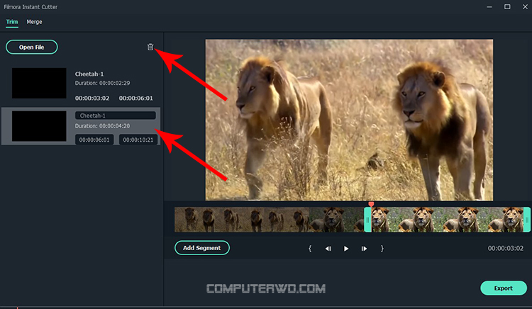Edit the selected segment's Cheetah-1 name field
The height and width of the screenshot is (309, 532).
pos(116,116)
